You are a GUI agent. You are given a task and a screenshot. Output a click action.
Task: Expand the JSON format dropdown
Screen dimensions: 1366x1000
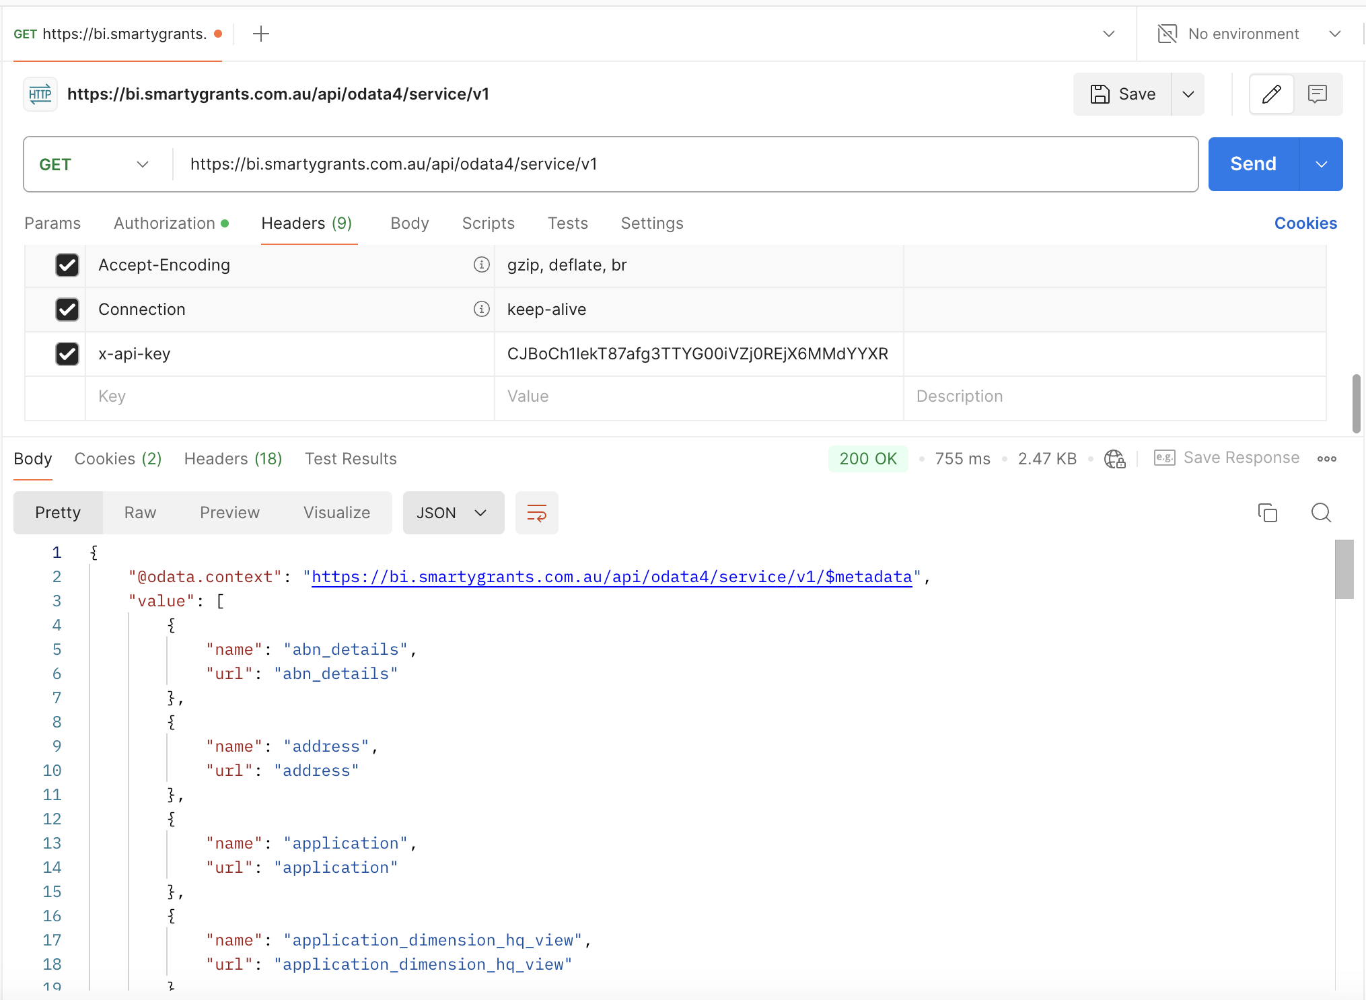pyautogui.click(x=453, y=513)
